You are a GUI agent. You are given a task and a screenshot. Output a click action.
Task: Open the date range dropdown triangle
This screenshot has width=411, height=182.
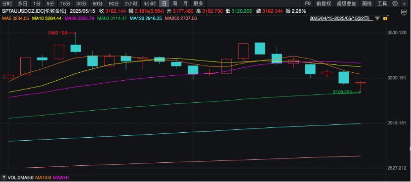pos(377,19)
